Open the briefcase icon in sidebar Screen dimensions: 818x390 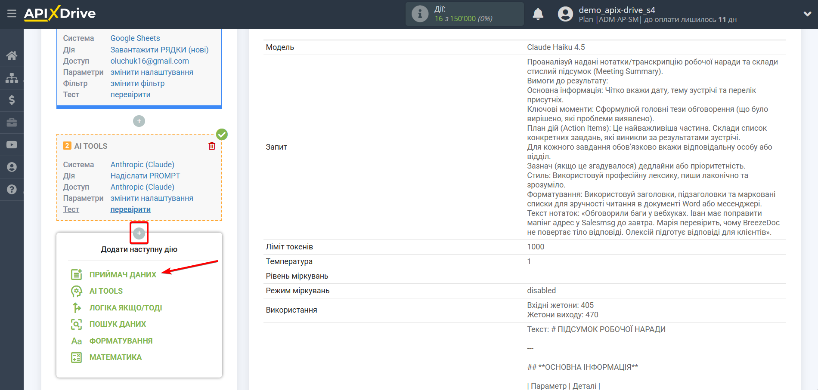[x=12, y=123]
